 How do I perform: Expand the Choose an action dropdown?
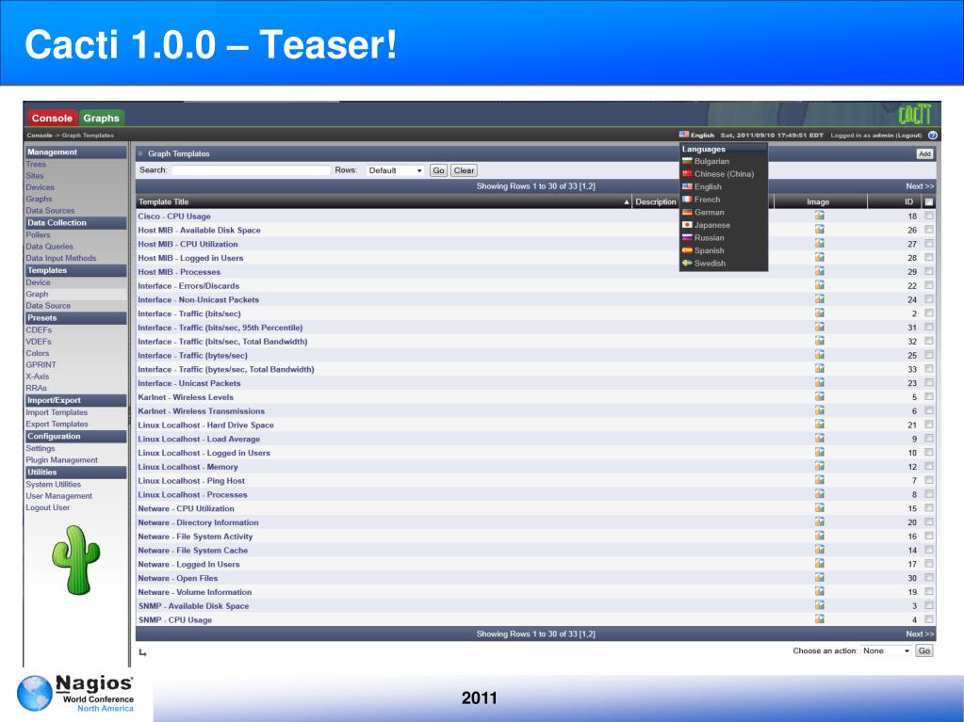click(886, 650)
